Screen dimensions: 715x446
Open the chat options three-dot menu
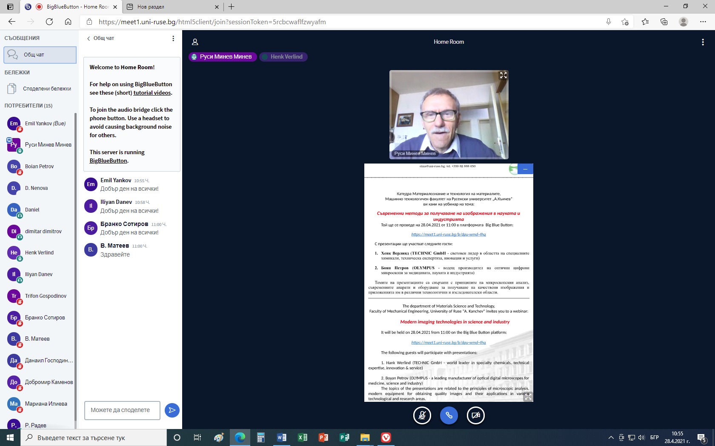(173, 38)
